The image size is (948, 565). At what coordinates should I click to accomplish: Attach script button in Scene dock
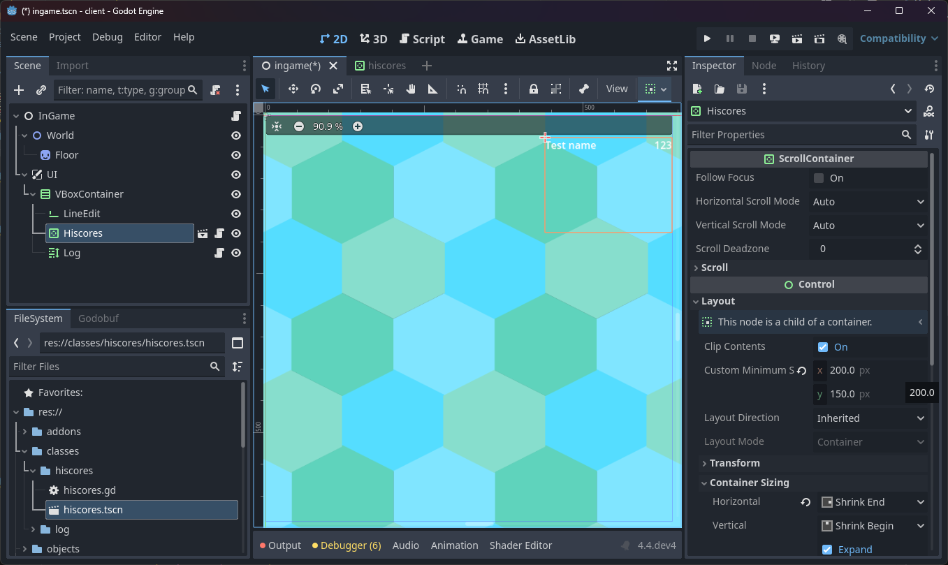click(215, 90)
